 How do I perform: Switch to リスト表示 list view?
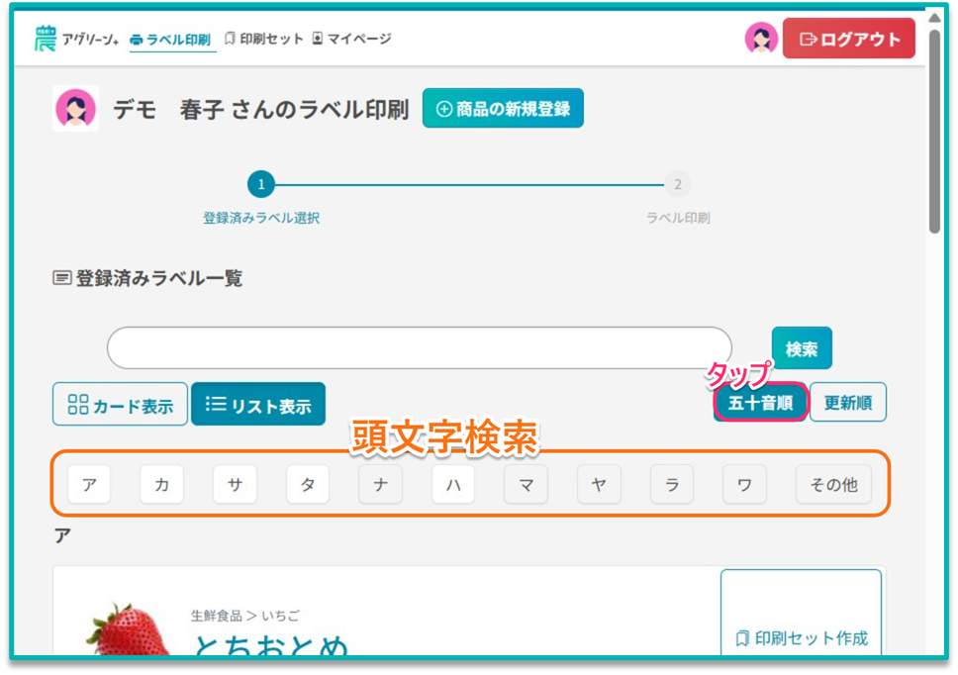tap(258, 405)
